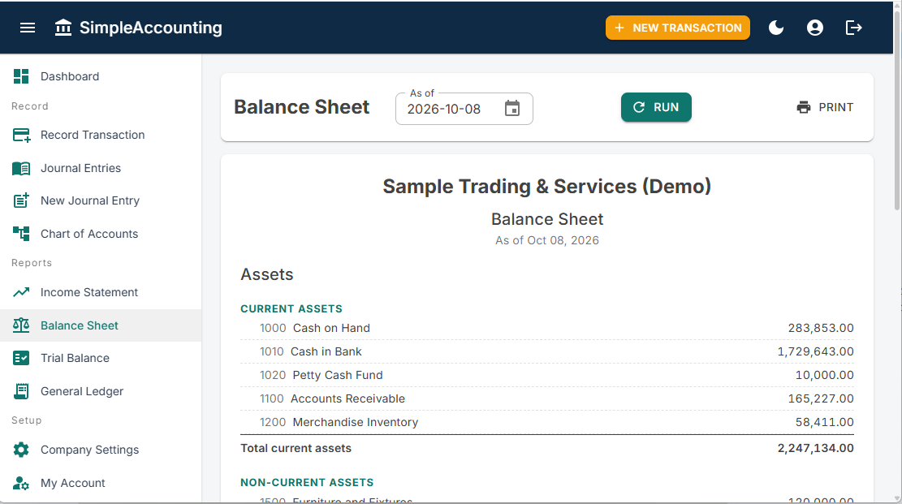
Task: Run the balance sheet report
Action: pyautogui.click(x=656, y=107)
